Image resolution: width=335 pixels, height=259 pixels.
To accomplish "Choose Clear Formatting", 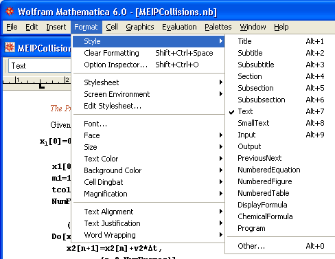I will (148, 53).
